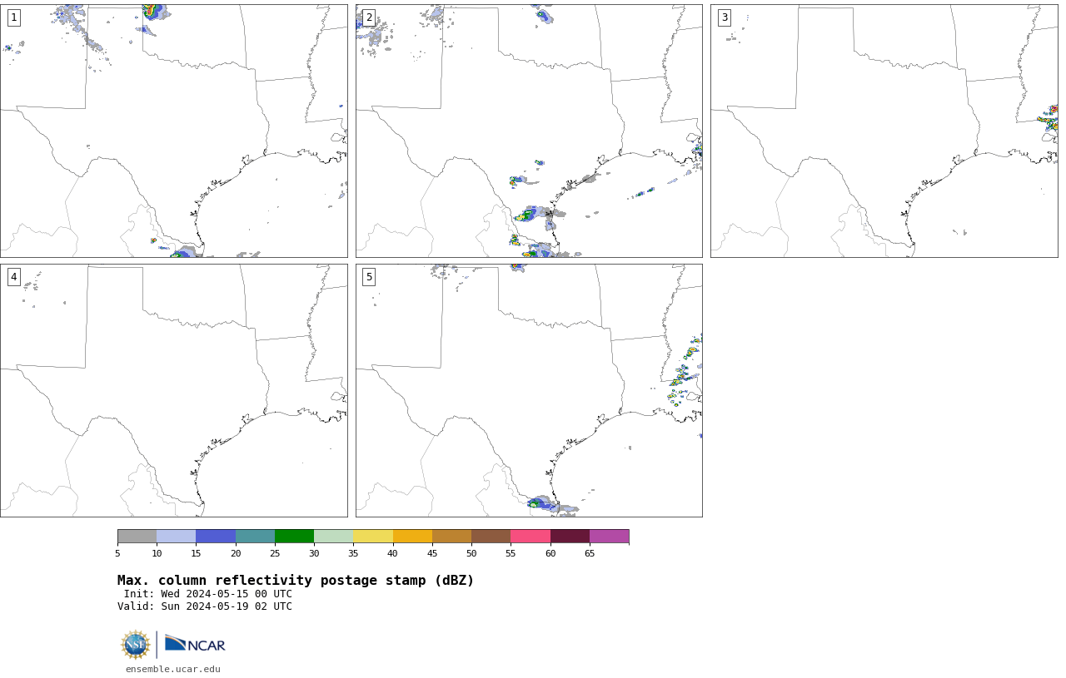The height and width of the screenshot is (678, 1066).
Task: Click the panel number 3 label
Action: [x=724, y=17]
